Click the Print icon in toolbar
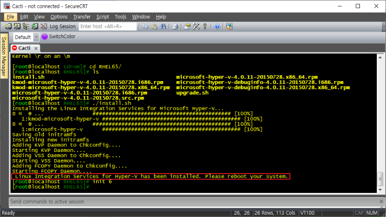The width and height of the screenshot is (386, 217). (176, 27)
